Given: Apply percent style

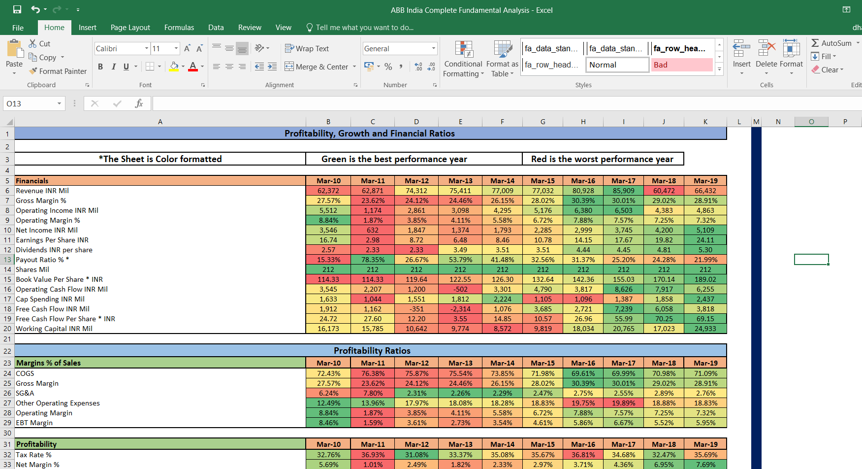Looking at the screenshot, I should (x=388, y=67).
